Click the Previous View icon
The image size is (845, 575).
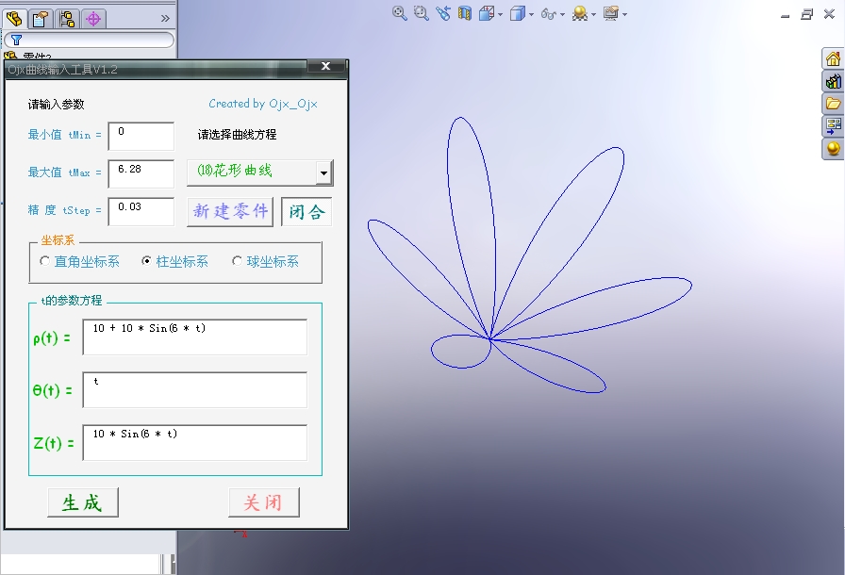click(443, 13)
